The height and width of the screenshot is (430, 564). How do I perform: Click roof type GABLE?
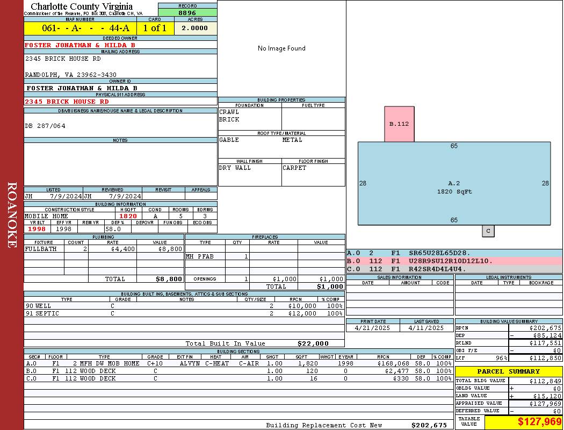click(229, 140)
